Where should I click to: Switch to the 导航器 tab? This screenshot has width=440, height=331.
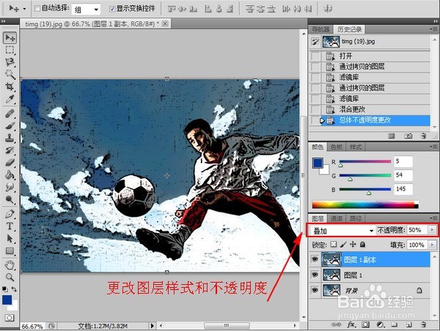point(320,29)
